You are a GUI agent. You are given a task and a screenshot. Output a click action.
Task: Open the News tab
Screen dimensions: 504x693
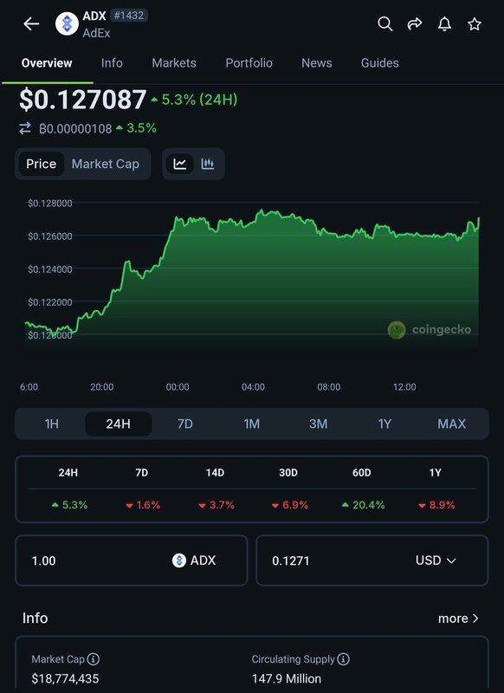317,62
